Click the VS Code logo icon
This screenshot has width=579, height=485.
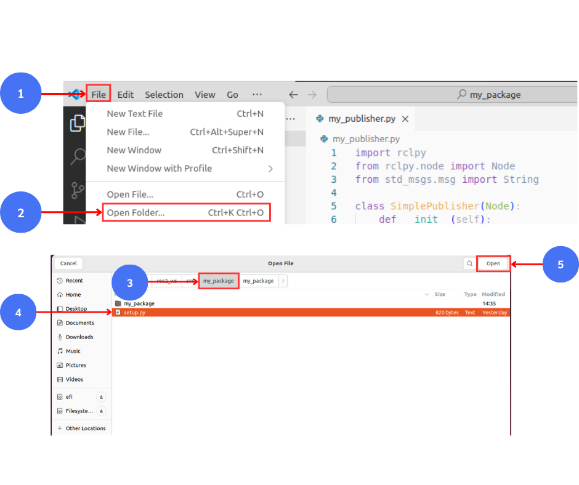coord(75,94)
